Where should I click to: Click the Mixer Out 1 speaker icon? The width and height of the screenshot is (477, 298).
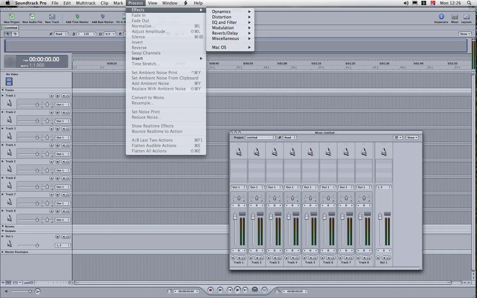(x=384, y=152)
